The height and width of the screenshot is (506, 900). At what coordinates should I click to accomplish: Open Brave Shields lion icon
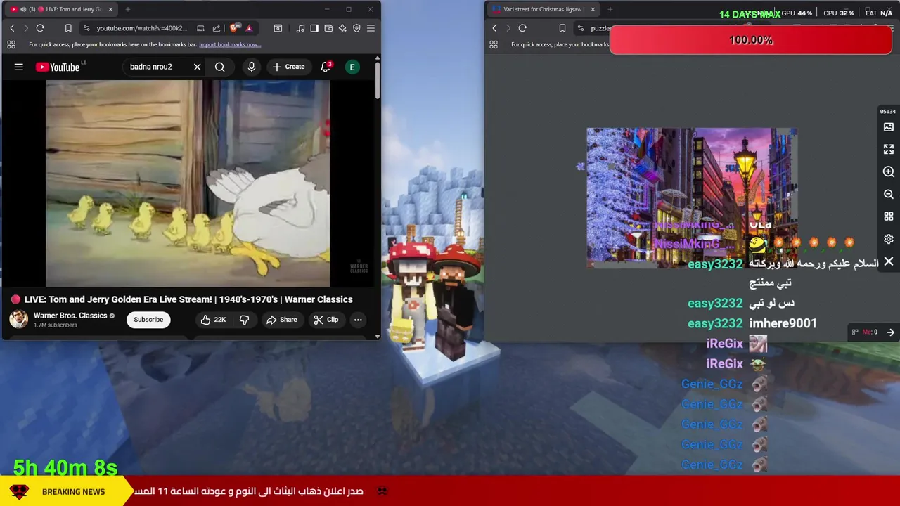click(x=235, y=28)
